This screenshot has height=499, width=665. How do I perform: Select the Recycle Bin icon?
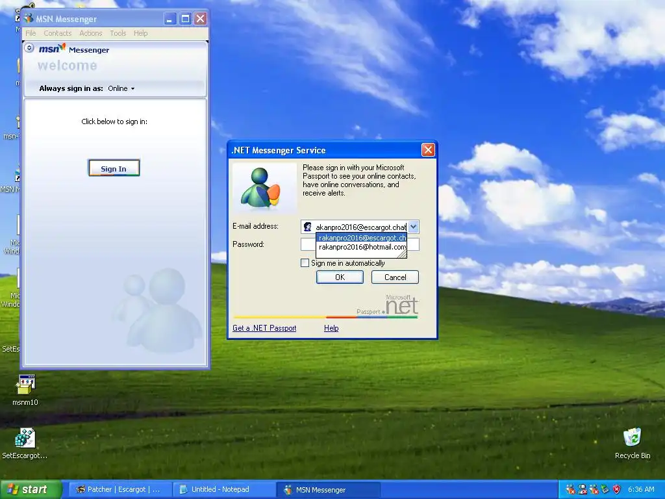pos(633,444)
